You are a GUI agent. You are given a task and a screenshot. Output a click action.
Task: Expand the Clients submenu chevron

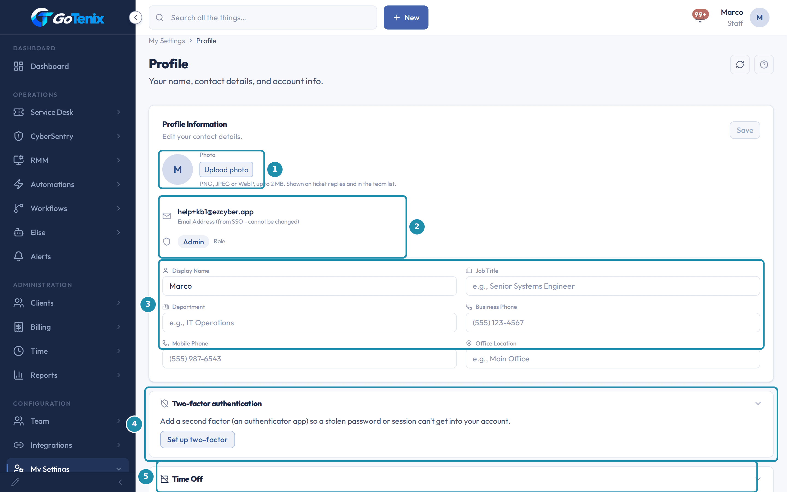[x=118, y=303]
